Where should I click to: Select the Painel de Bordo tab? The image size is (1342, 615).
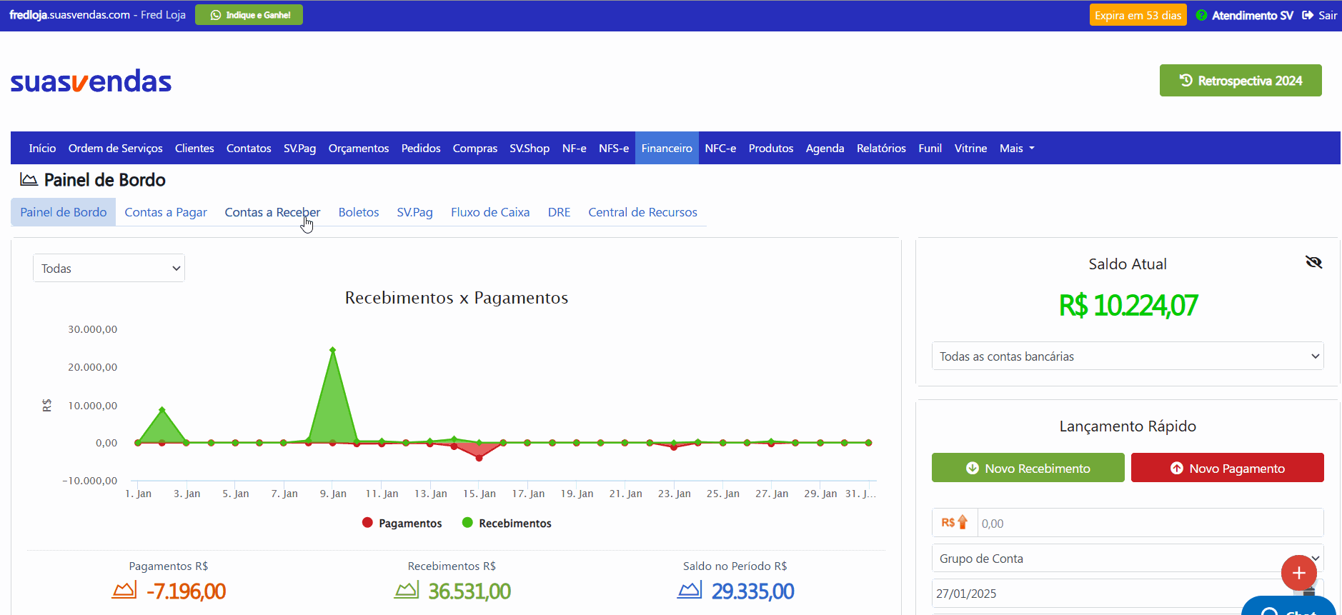(64, 212)
